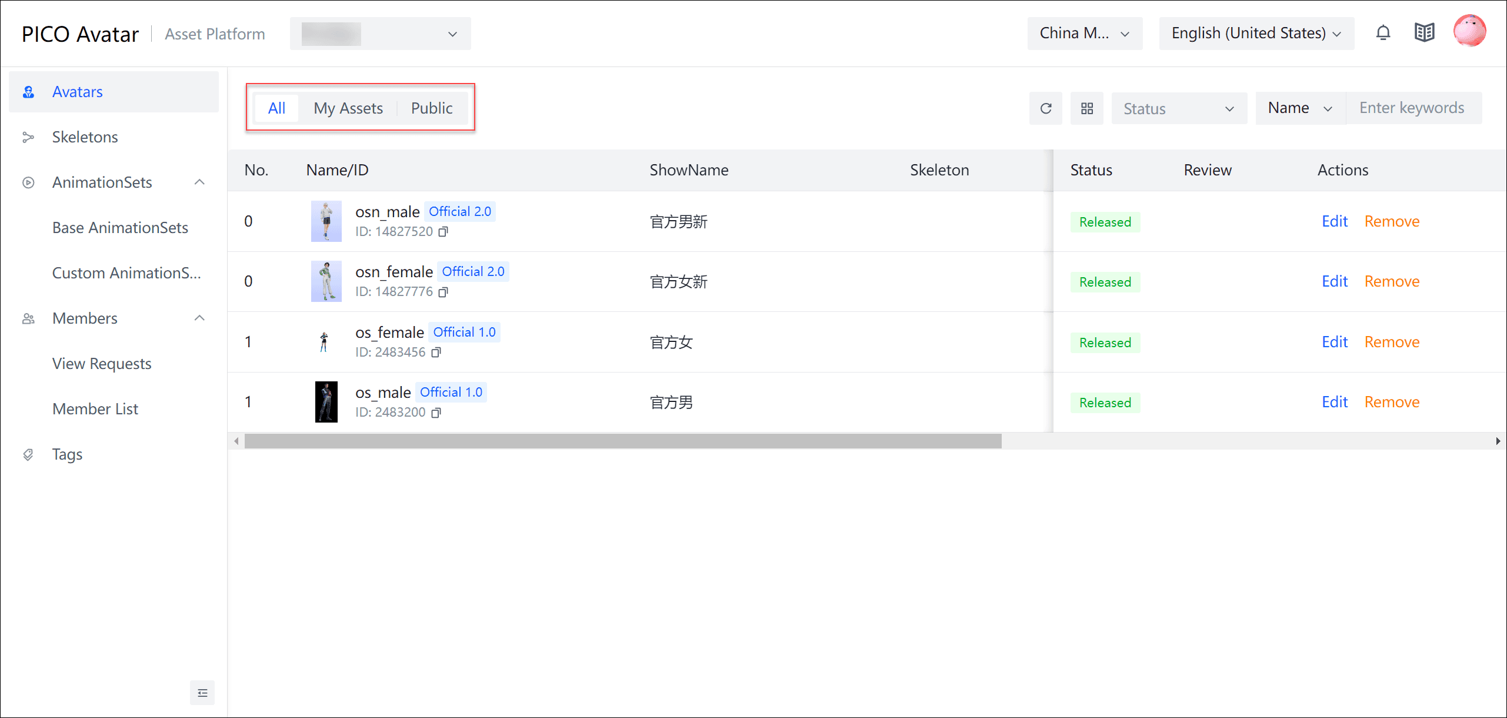
Task: Switch to Public tab
Action: click(432, 108)
